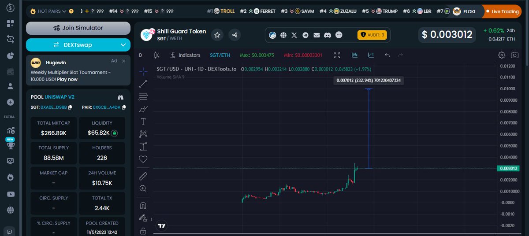Open hot pair #1 TROLL
Screen dimensions: 529x236
coord(221,11)
